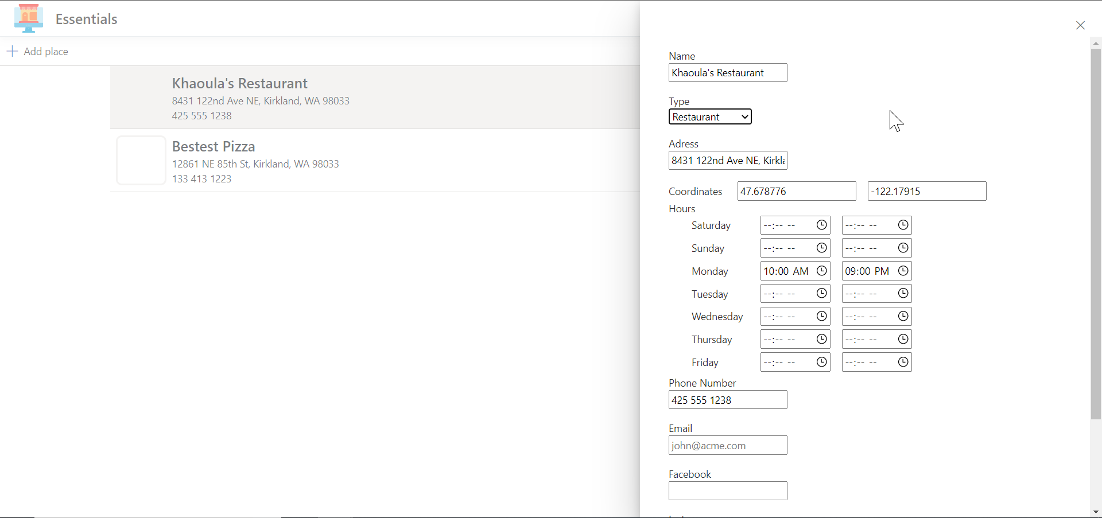
Task: Click Bestest Pizza's empty thumbnail image
Action: coord(141,161)
